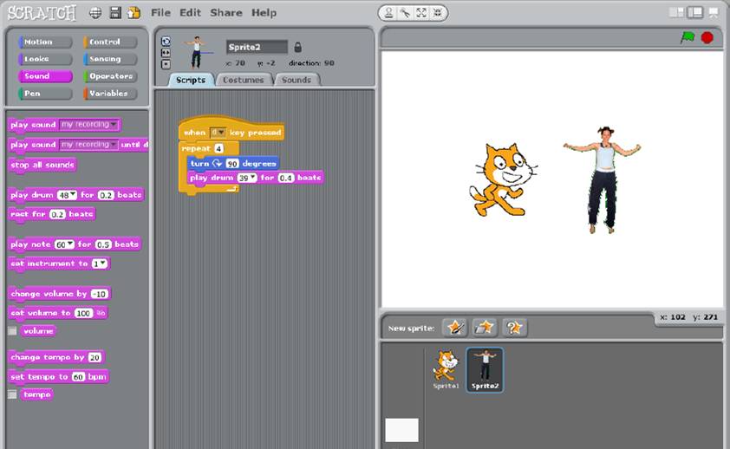Click the save project floppy icon
Viewport: 730px width, 449px height.
coord(115,13)
